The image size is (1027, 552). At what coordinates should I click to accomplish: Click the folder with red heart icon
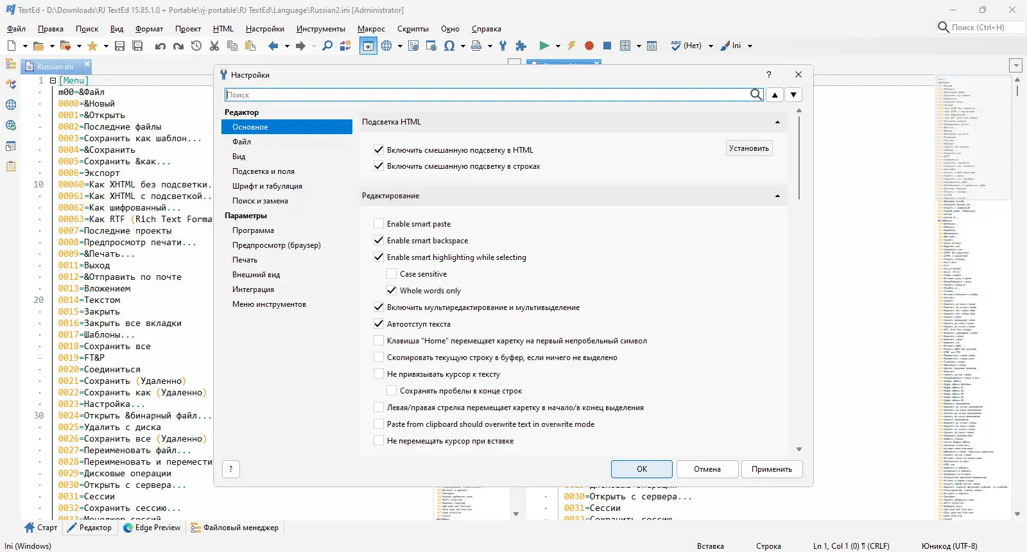coord(65,46)
